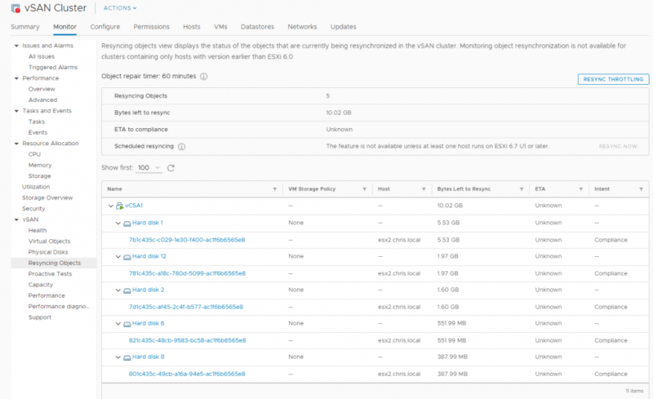Open the info icon beside Object repair timer
The width and height of the screenshot is (653, 399).
click(203, 77)
